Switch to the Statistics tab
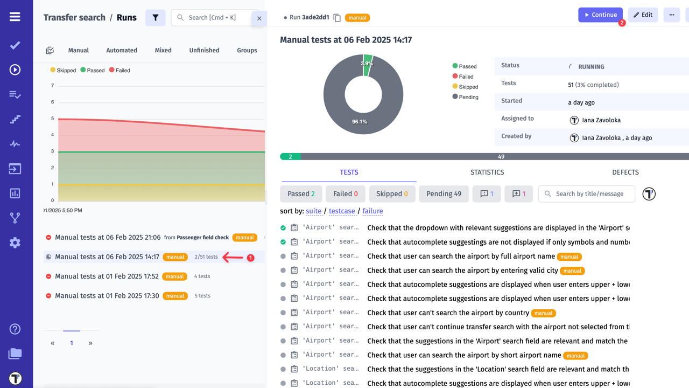Screen dimensions: 689x388 [487, 172]
